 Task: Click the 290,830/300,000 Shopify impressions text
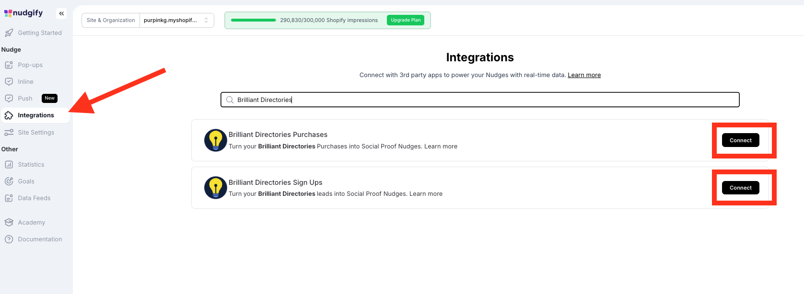(x=329, y=20)
